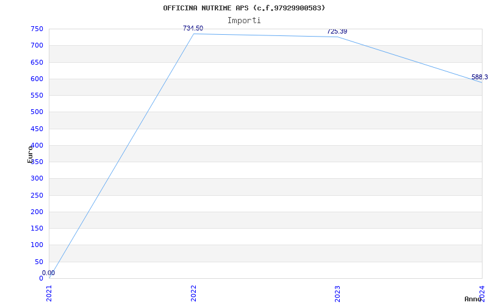Click the 600 y-axis tick label
This screenshot has height=305, width=488.
click(x=37, y=79)
